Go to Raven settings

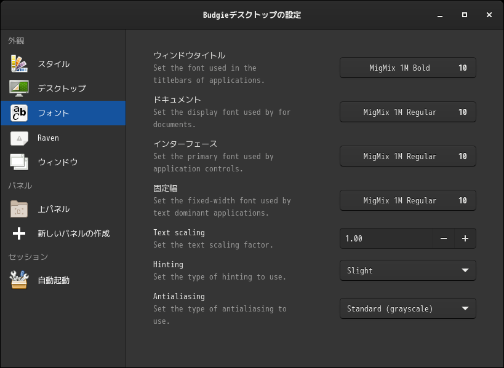point(63,138)
